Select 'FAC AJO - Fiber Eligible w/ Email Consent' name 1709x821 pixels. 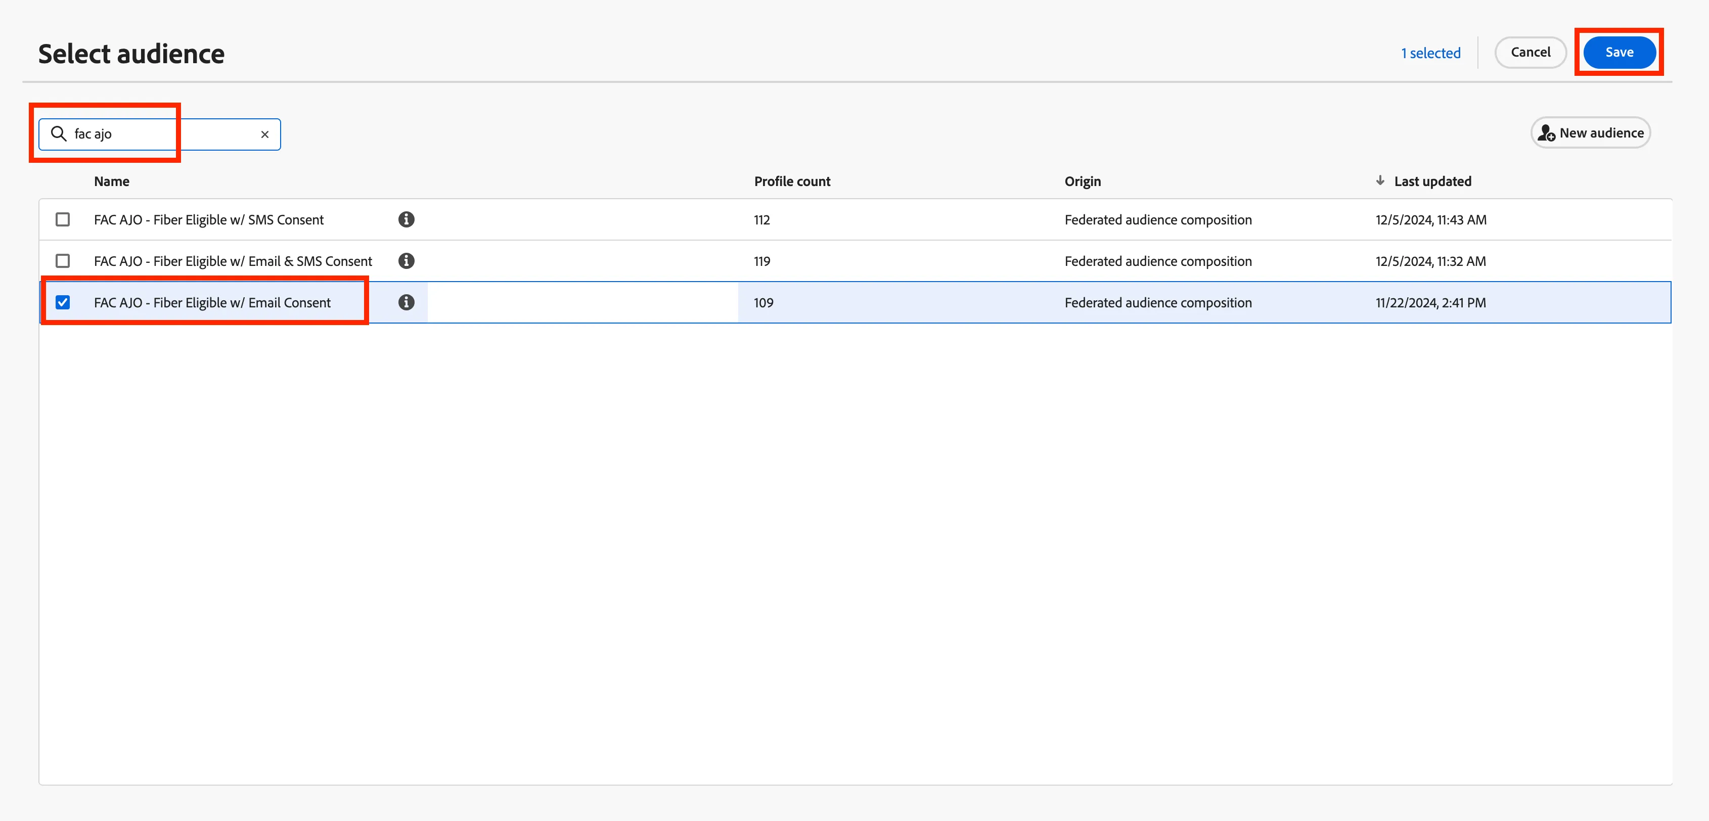point(212,303)
